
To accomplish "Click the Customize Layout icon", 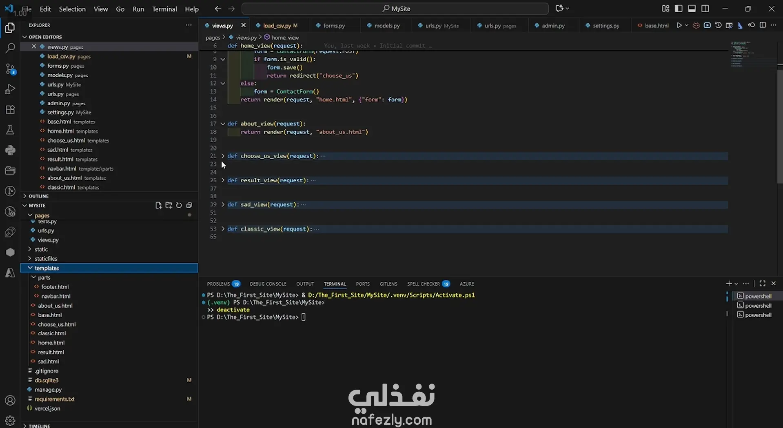I will [x=665, y=9].
